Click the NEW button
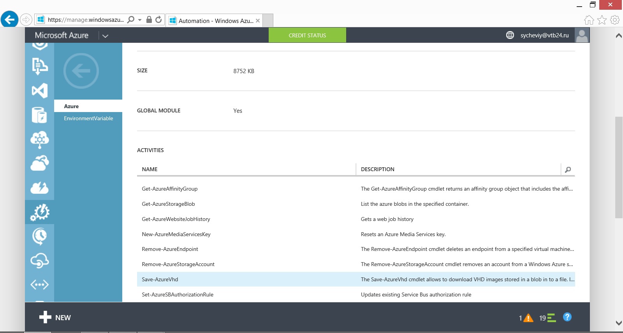The width and height of the screenshot is (623, 333). coord(55,317)
